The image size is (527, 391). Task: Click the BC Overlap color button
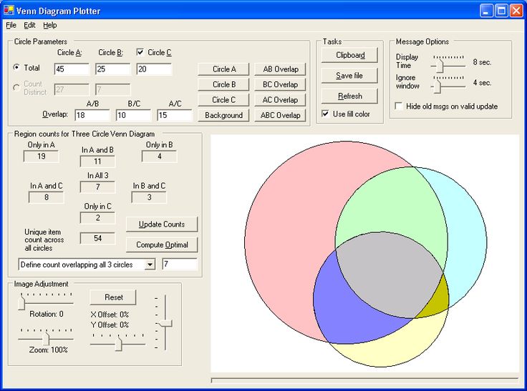click(280, 84)
